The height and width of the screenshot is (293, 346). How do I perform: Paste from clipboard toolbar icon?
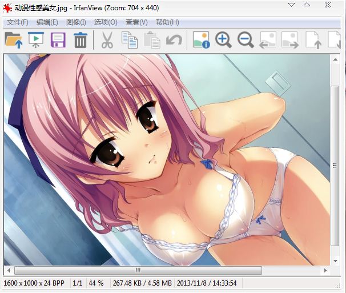[x=151, y=40]
